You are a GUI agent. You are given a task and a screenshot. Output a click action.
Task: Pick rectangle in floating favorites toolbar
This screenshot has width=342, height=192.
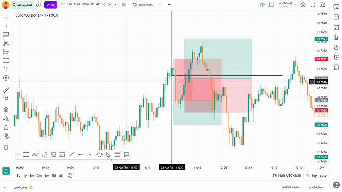click(x=26, y=155)
